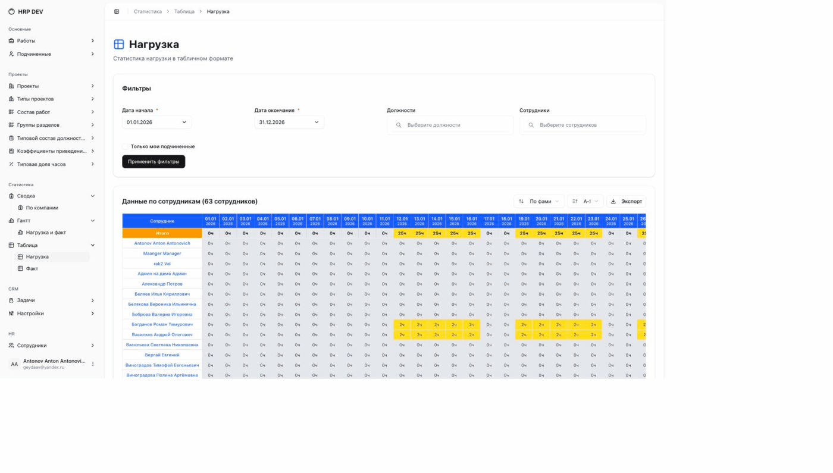Open the Дата начала dropdown
This screenshot has height=473, width=833.
(x=156, y=122)
